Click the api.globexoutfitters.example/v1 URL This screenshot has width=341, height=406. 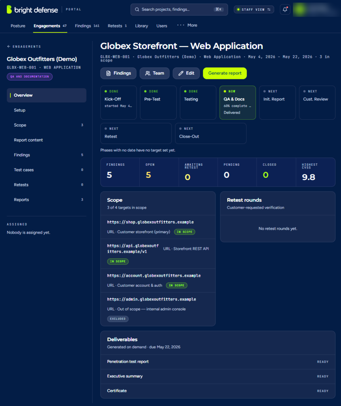[x=133, y=249]
